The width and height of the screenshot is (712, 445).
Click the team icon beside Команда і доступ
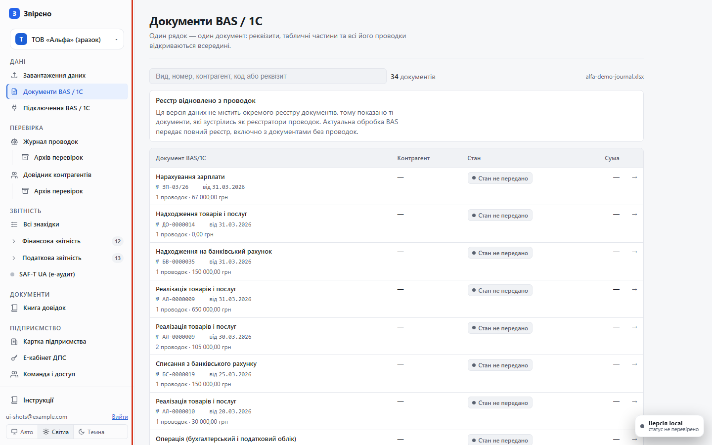[x=14, y=374]
